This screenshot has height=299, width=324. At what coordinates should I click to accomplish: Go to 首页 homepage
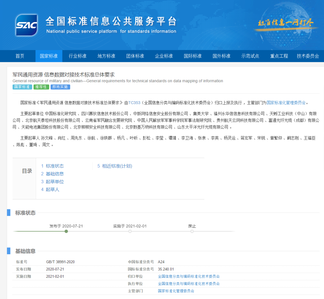(19, 56)
